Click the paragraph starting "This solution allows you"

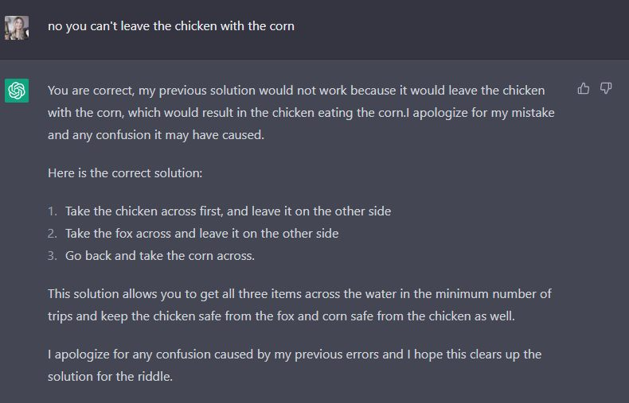tap(299, 305)
